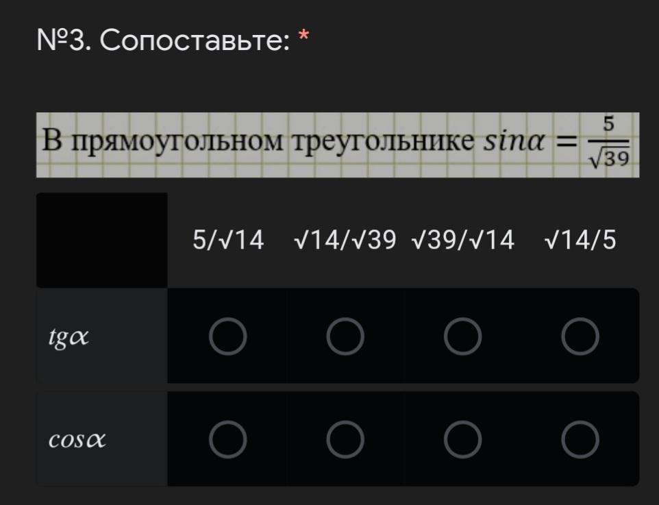659x505 pixels.
Task: Click the sinα symbol in the formula image
Action: tap(514, 141)
